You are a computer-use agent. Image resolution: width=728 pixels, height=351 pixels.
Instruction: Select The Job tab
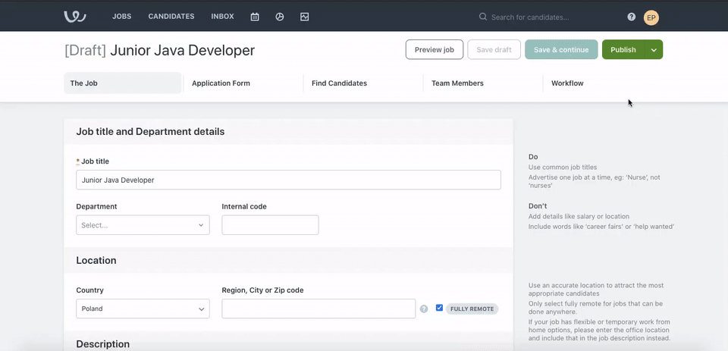123,83
